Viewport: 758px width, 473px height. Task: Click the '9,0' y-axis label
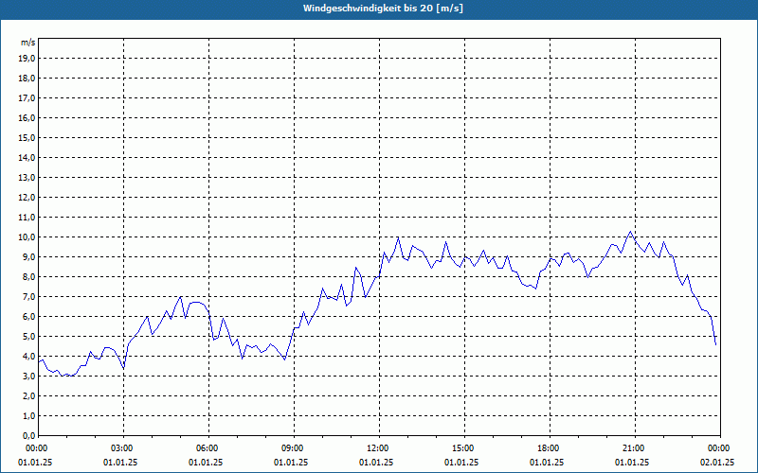tap(28, 256)
